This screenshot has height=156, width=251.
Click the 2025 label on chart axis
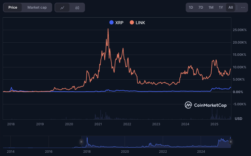(214, 124)
